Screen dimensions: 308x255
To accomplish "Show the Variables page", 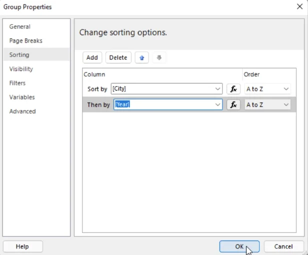I will click(22, 97).
